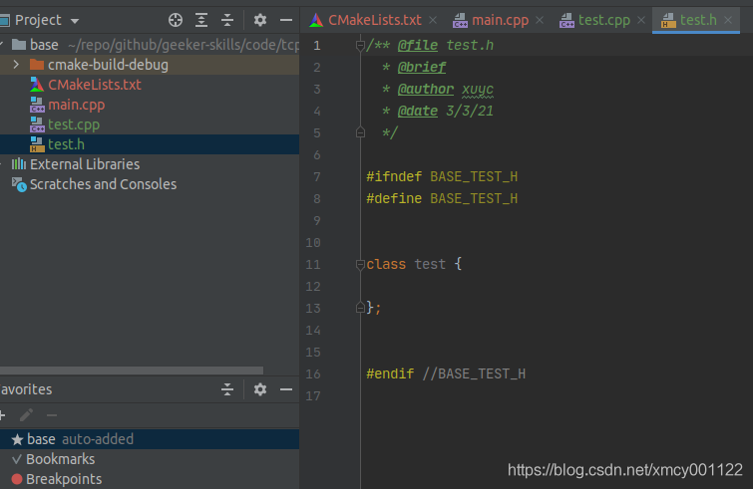Screen dimensions: 753x489
Task: Select test.h in the project tree
Action: coord(150,144)
